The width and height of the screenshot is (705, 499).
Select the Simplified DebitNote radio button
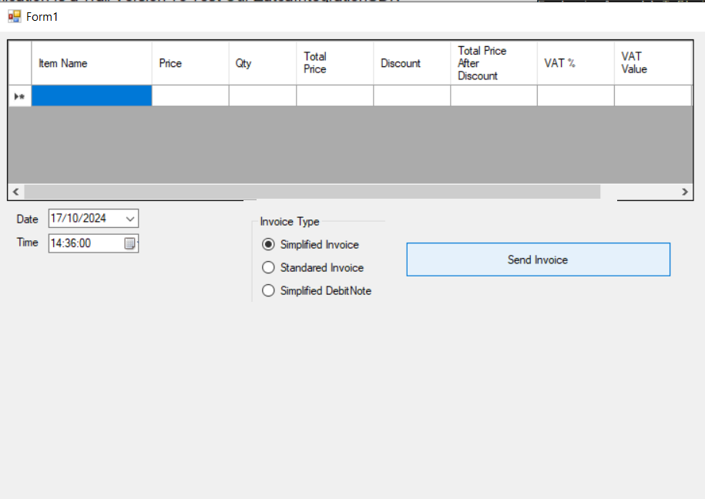point(268,291)
